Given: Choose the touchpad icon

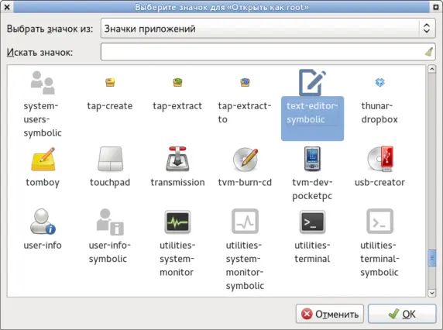Looking at the screenshot, I should (x=110, y=159).
